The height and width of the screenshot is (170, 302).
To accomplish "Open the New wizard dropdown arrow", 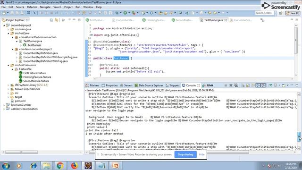I will coord(8,13).
